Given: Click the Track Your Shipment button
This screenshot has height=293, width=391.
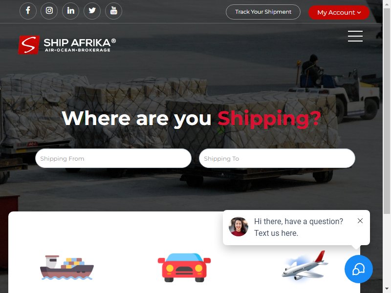Looking at the screenshot, I should (263, 12).
